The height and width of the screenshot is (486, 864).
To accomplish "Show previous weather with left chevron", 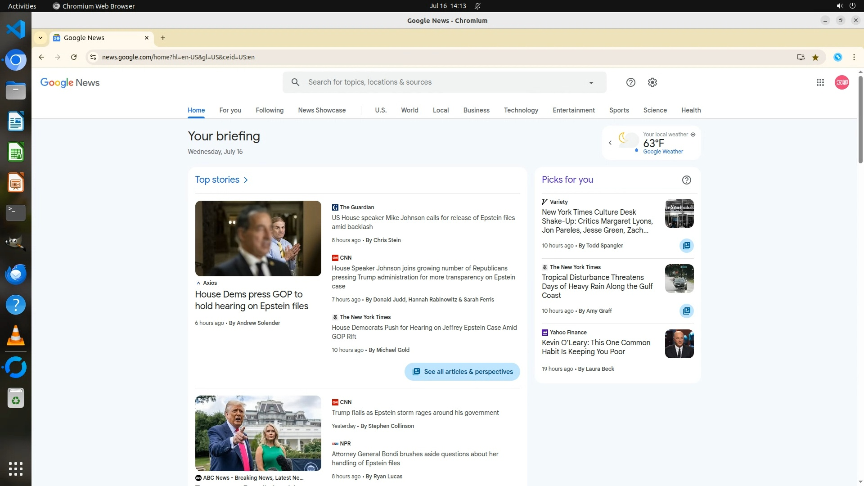I will pyautogui.click(x=610, y=143).
